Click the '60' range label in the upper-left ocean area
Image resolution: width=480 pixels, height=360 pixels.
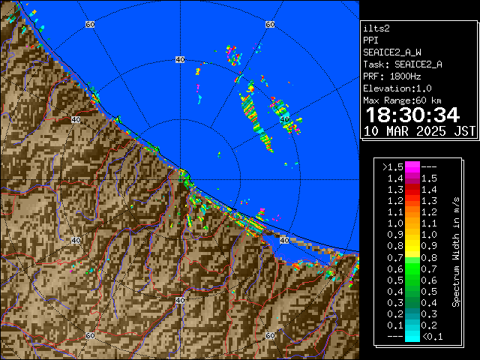click(90, 24)
